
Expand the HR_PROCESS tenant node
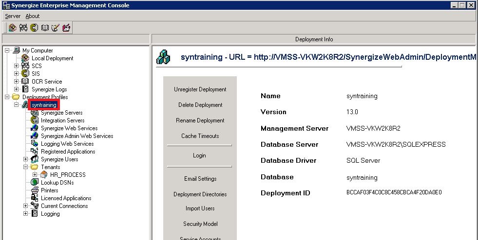click(x=35, y=175)
